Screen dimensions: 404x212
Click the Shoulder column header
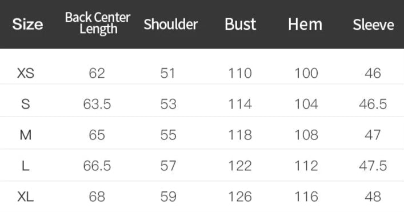pyautogui.click(x=171, y=25)
